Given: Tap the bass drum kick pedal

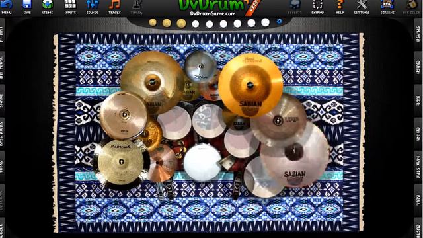Looking at the screenshot, I should [x=237, y=185].
